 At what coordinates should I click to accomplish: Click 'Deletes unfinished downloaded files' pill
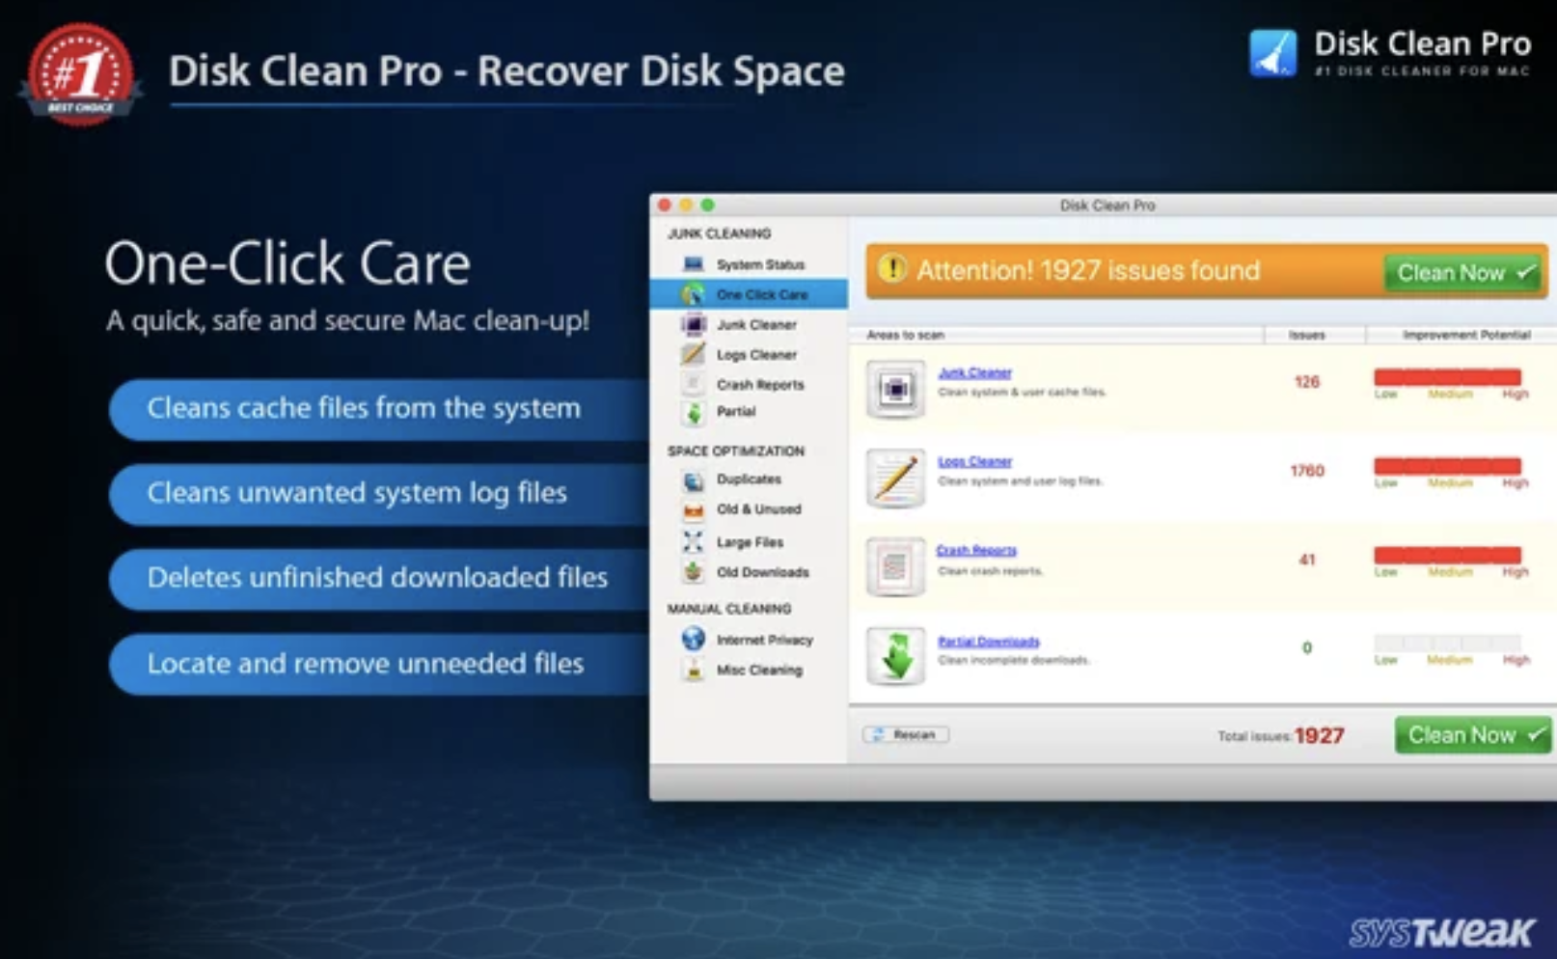[x=379, y=578]
